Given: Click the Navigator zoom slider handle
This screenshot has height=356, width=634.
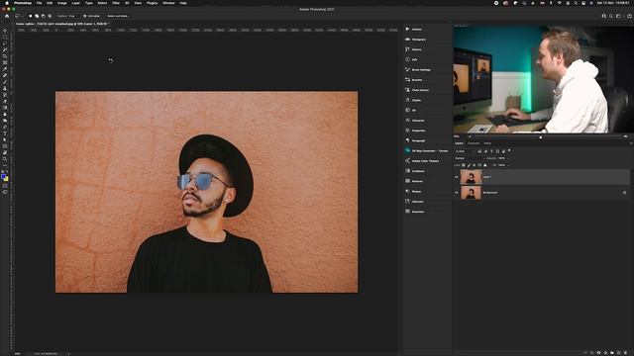Looking at the screenshot, I should coord(541,136).
